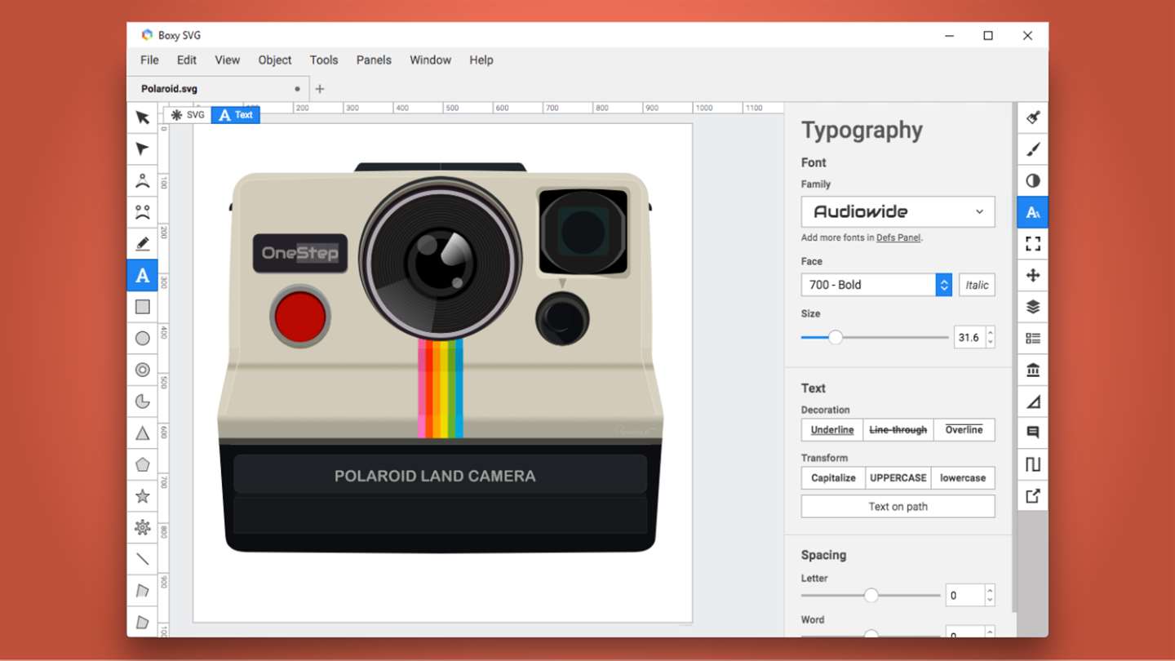The height and width of the screenshot is (661, 1175).
Task: Select the closed polygon tool at toolbar bottom
Action: [x=142, y=622]
